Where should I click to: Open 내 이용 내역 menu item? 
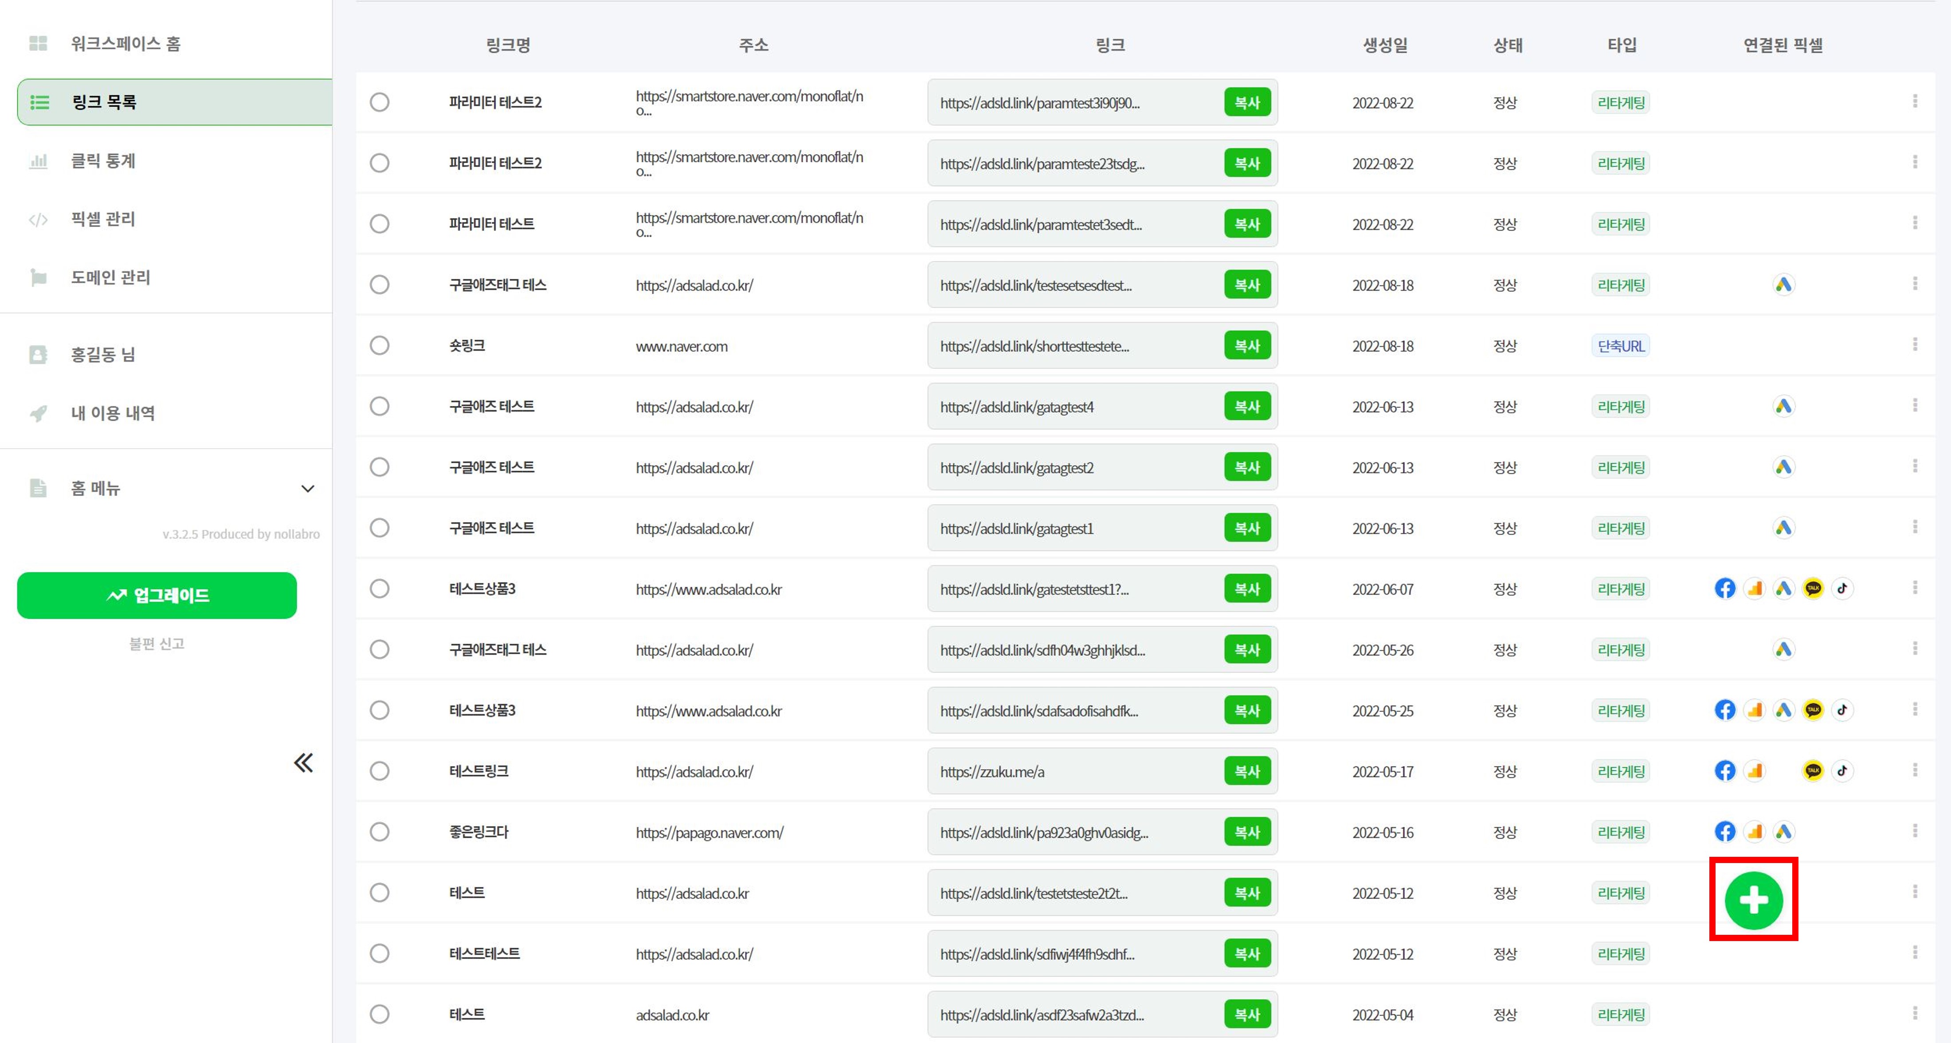pos(113,413)
